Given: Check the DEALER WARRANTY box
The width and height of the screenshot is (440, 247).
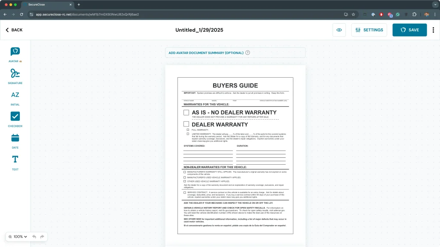Looking at the screenshot, I should point(186,124).
